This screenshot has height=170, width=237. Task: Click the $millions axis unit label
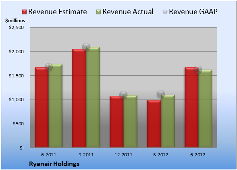coord(15,21)
